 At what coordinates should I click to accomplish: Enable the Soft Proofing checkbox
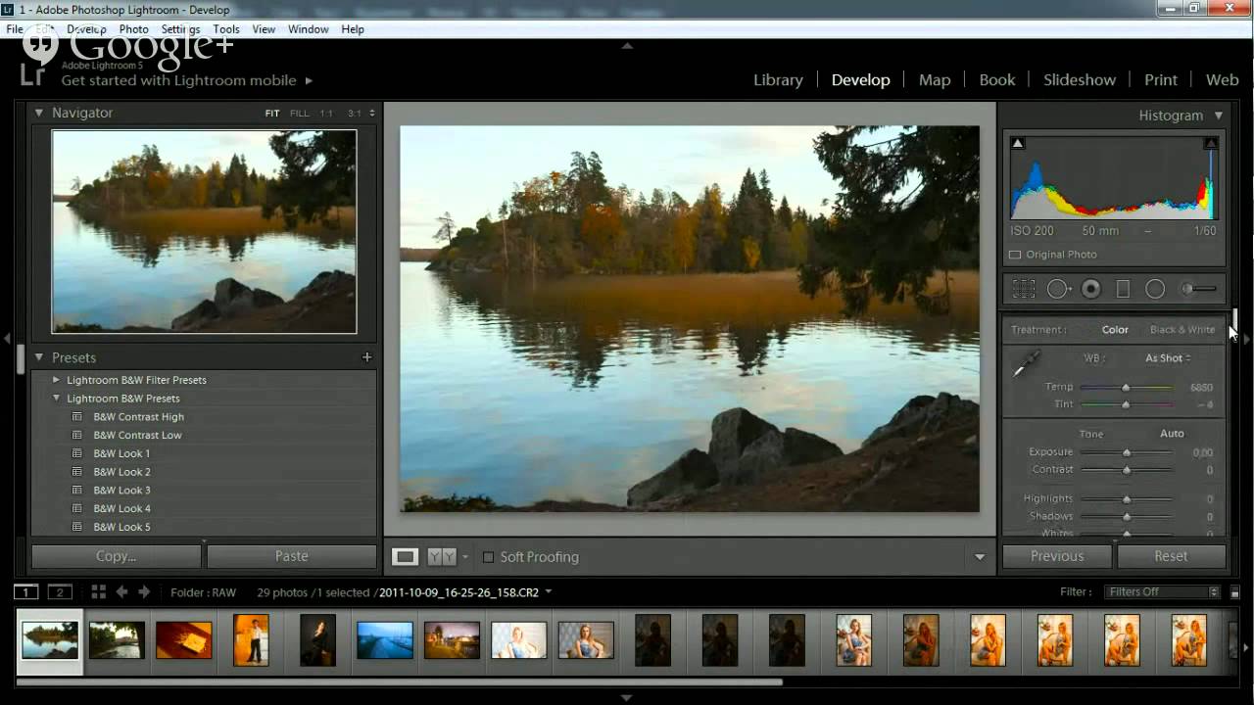(x=488, y=557)
